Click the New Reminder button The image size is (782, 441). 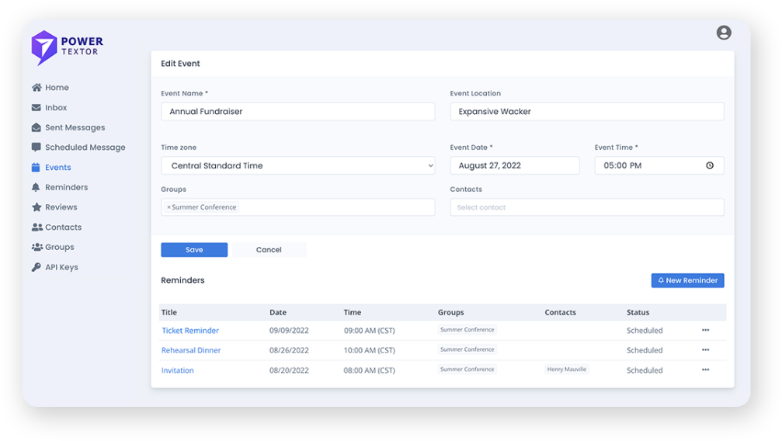tap(687, 280)
